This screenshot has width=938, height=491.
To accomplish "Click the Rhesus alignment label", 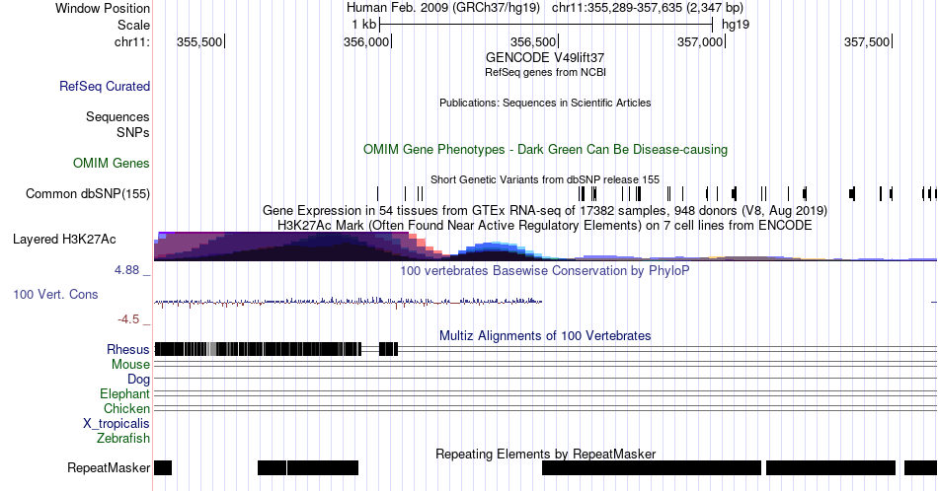I will [128, 349].
